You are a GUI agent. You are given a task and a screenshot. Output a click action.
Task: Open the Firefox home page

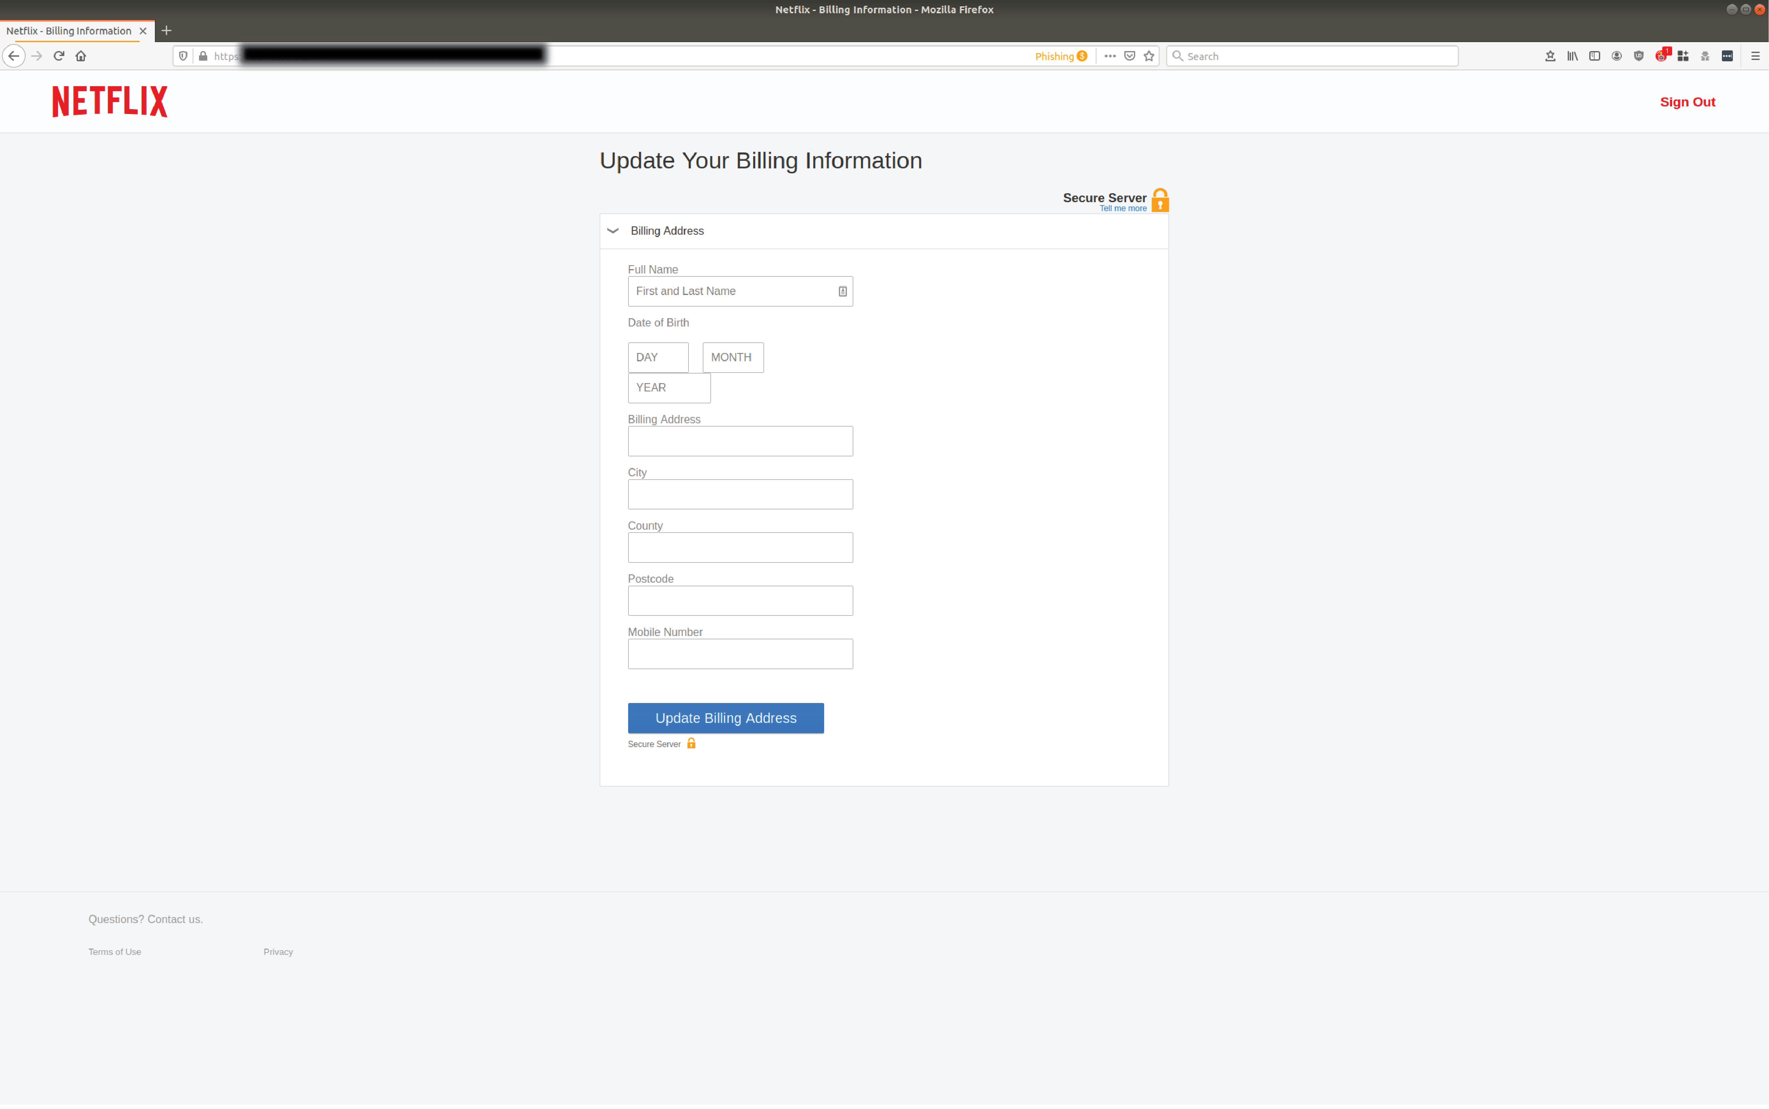pos(81,56)
